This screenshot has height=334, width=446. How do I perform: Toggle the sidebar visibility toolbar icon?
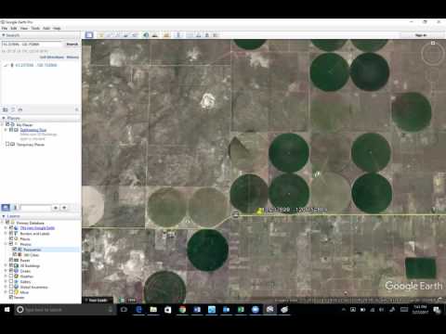click(89, 35)
